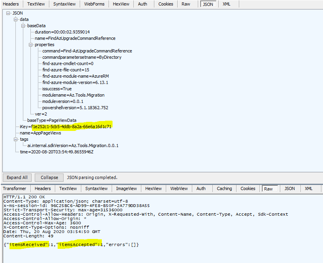Switch to the Caching response tab
323x263 pixels.
click(x=224, y=188)
